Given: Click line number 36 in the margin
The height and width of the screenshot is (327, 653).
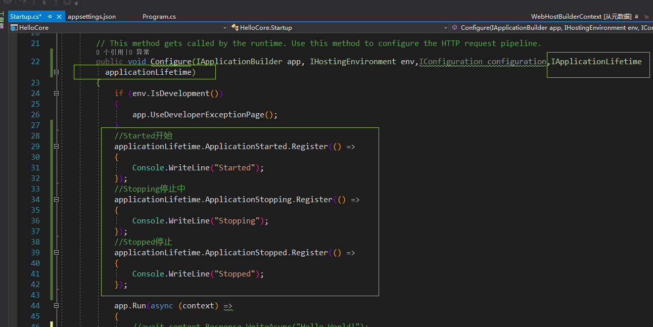Looking at the screenshot, I should coord(35,221).
